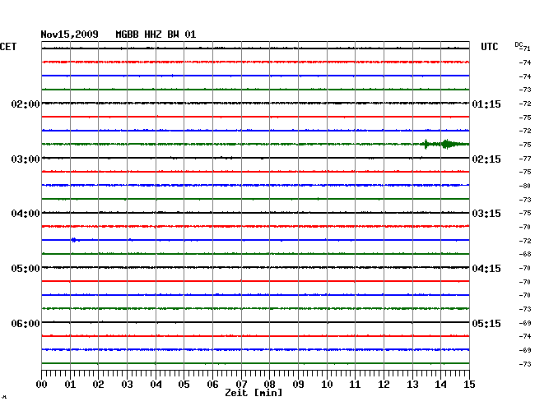Click the 05:00 CET time label
Image resolution: width=535 pixels, height=406 pixels.
click(x=26, y=269)
